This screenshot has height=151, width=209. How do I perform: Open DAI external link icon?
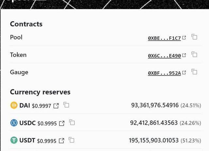click(x=56, y=106)
